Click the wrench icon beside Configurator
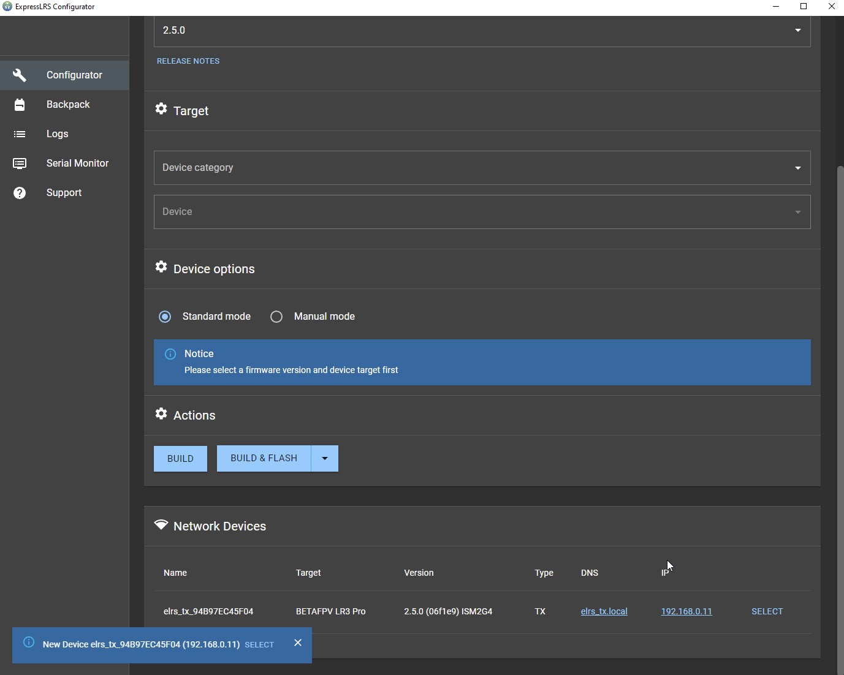The image size is (844, 675). [x=20, y=75]
